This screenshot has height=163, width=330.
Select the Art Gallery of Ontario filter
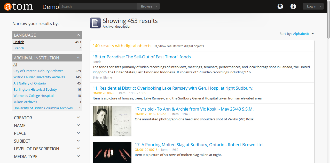click(30, 83)
